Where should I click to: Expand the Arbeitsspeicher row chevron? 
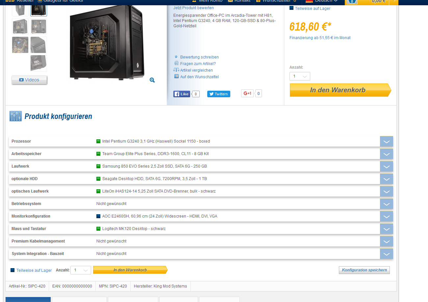(387, 154)
